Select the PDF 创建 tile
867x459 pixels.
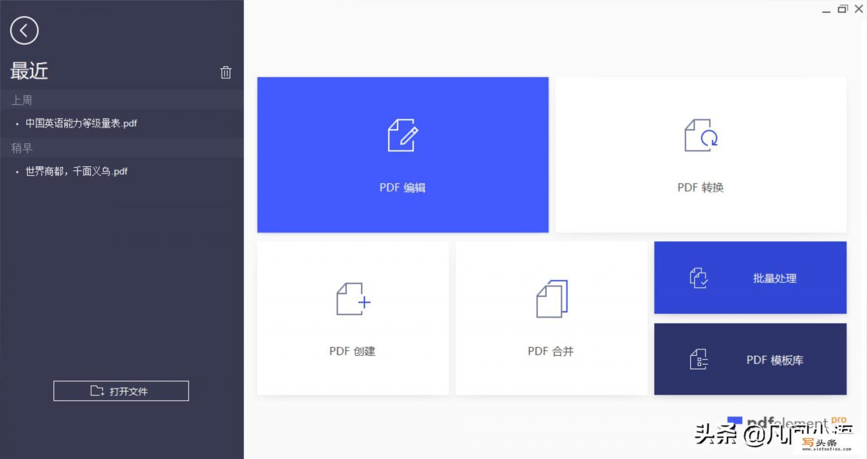click(x=353, y=318)
